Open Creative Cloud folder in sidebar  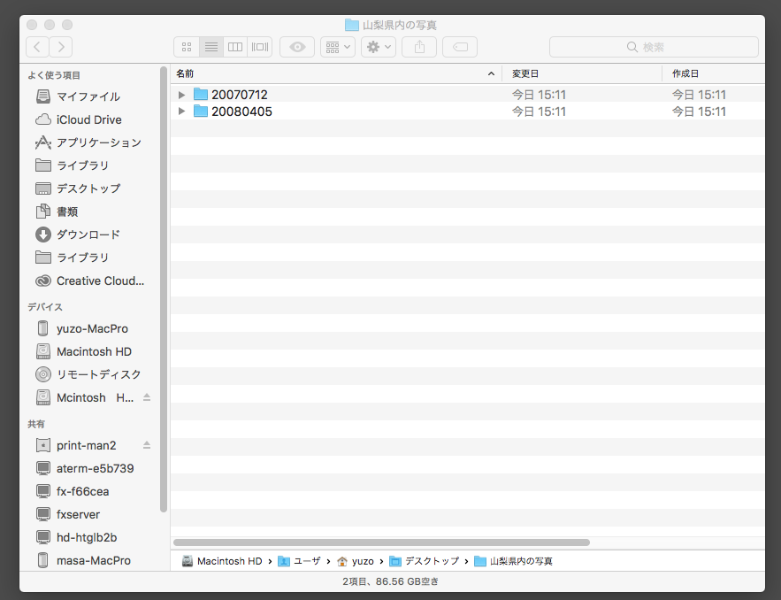tap(89, 281)
